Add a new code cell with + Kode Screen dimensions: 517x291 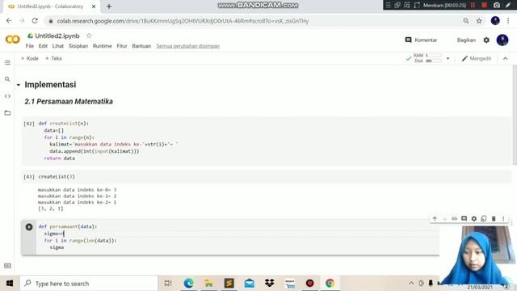(x=30, y=58)
